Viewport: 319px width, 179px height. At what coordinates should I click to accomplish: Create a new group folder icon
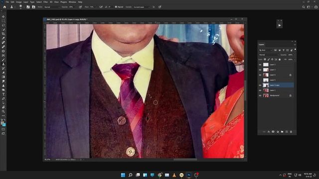(282, 132)
